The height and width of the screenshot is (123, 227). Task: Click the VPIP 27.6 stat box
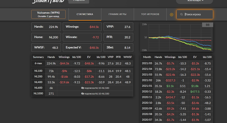(x=118, y=27)
